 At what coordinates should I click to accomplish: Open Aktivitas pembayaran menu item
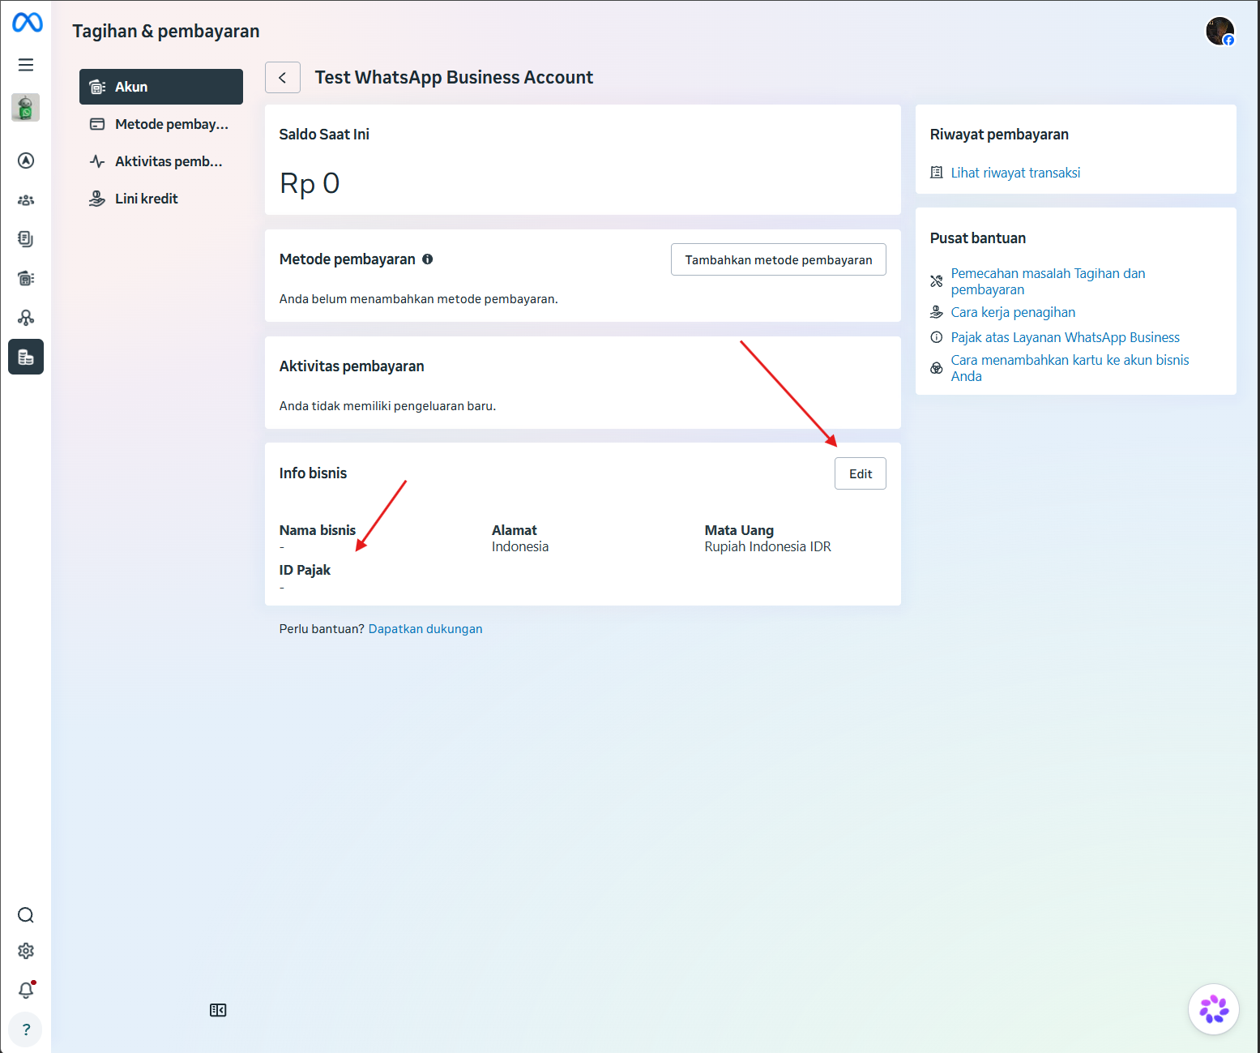(x=161, y=161)
